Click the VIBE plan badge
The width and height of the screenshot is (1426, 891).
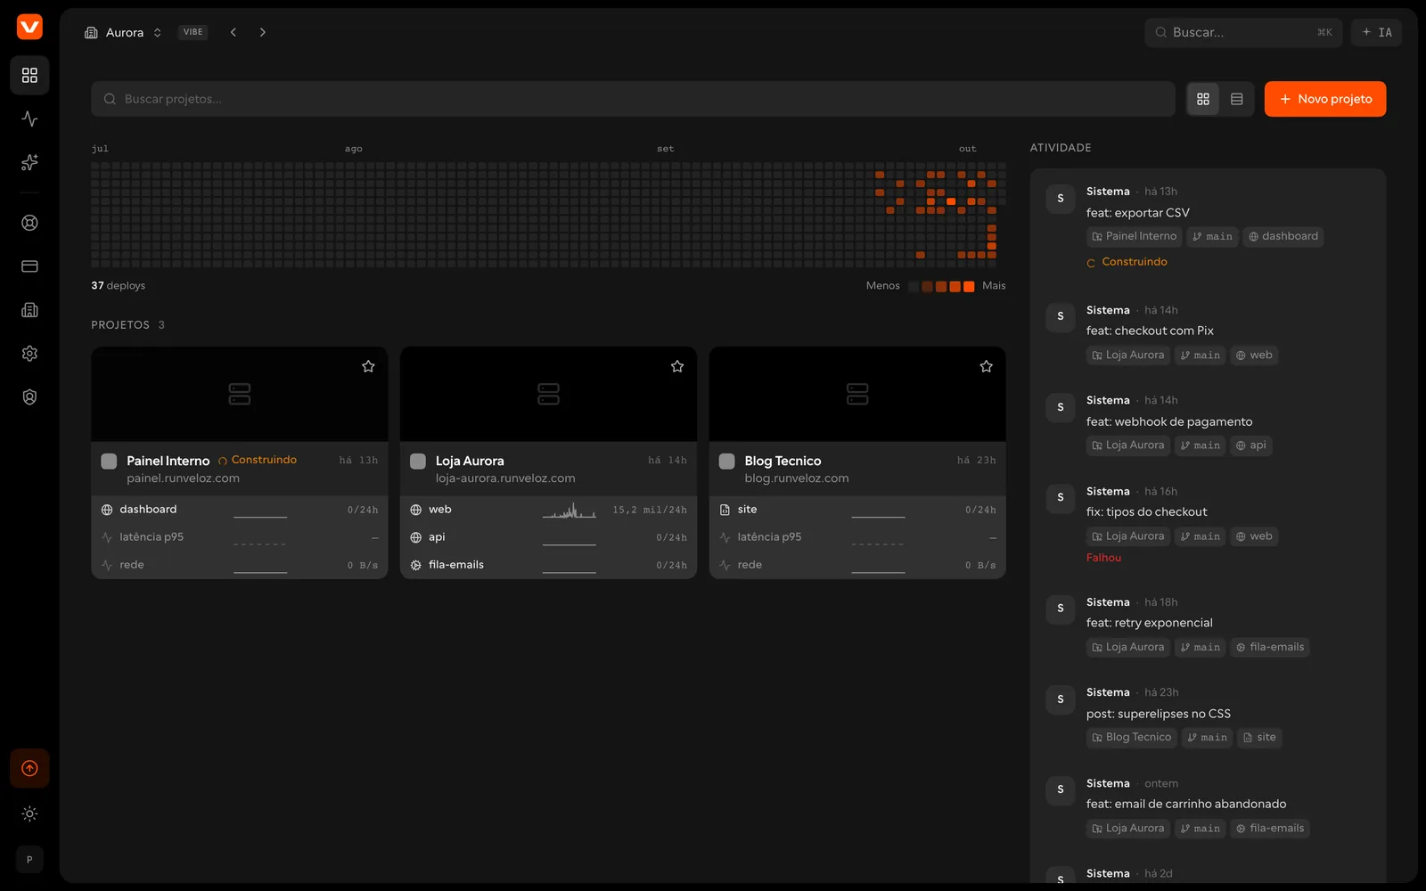click(193, 32)
